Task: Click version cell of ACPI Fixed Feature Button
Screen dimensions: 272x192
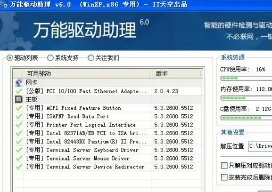Action: (173, 108)
